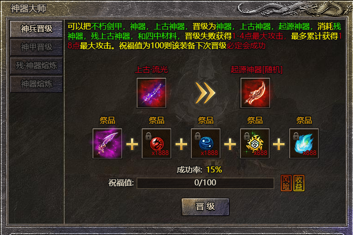Viewport: 353px width, 235px height.
Task: Click the 神器大师 window title
Action: [28, 9]
